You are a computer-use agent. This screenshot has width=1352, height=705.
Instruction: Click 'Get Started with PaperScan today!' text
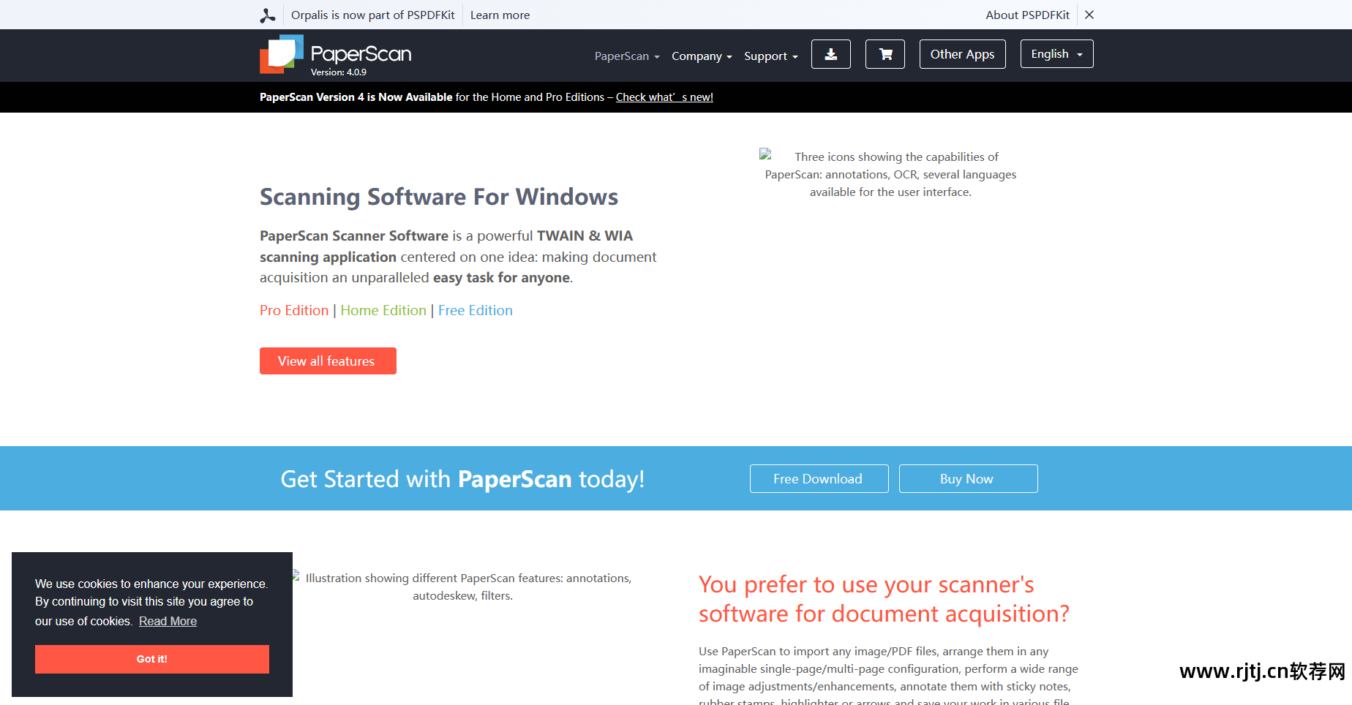pos(462,479)
